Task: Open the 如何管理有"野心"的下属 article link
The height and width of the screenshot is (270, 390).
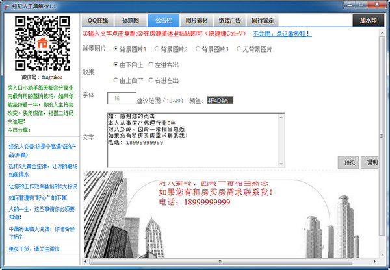Action: [x=39, y=197]
